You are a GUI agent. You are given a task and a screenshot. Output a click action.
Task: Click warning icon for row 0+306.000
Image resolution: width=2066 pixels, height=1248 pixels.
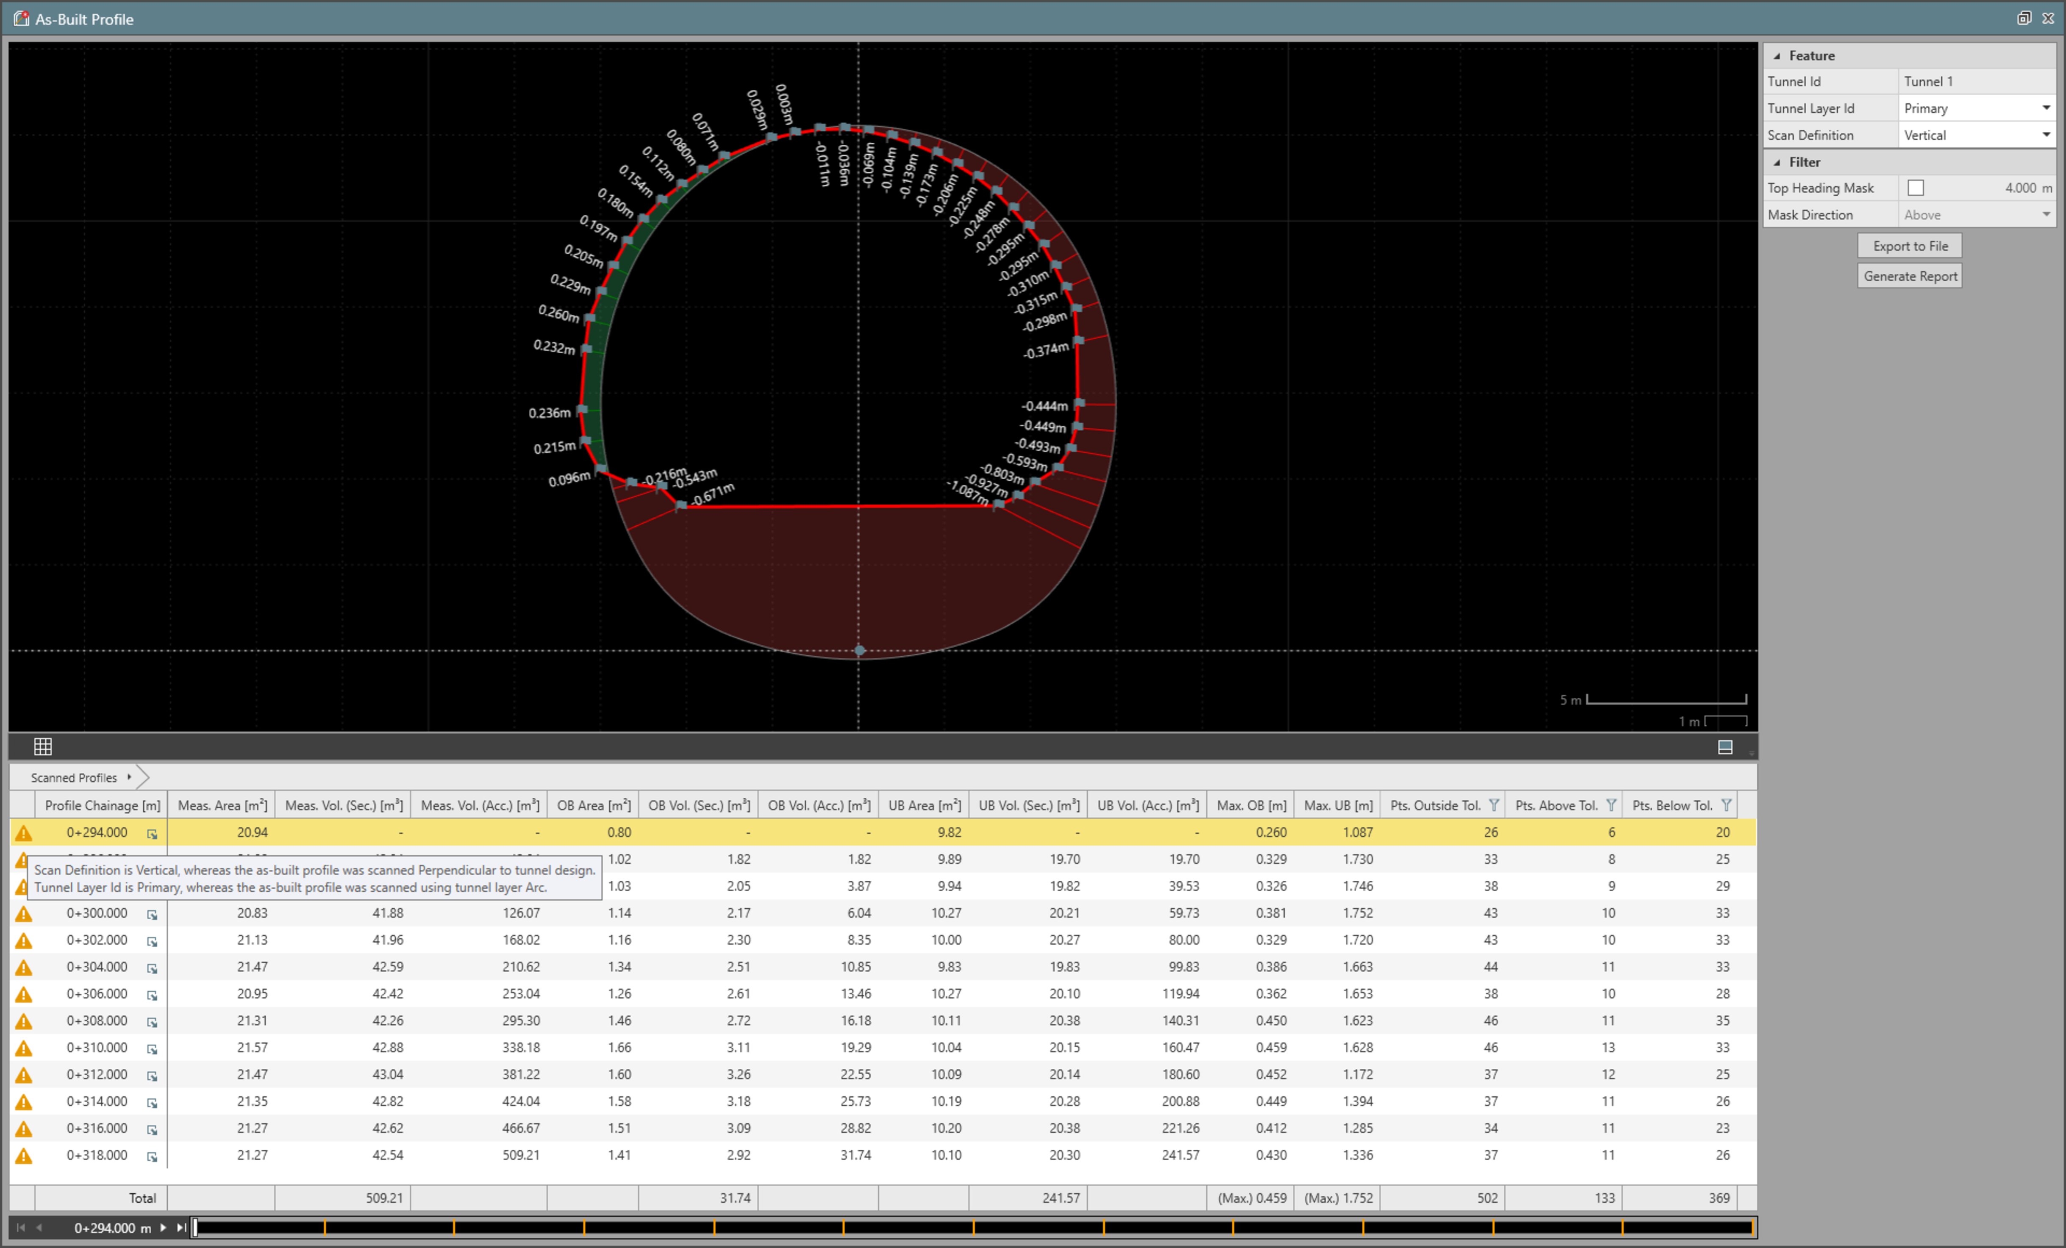coord(23,994)
